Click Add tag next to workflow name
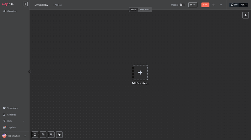 coord(57,5)
